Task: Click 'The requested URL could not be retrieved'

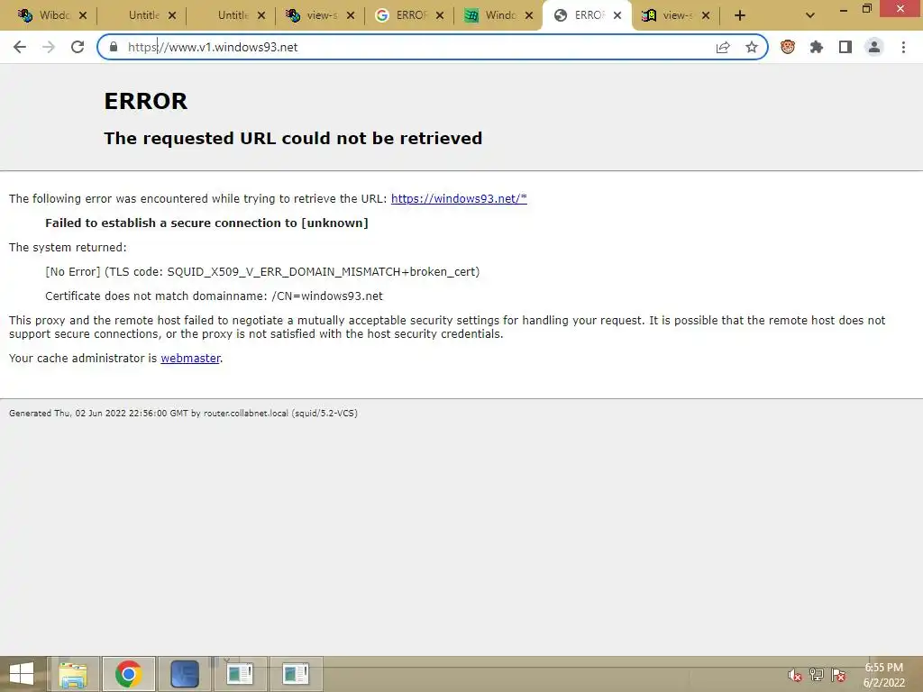Action: [293, 138]
